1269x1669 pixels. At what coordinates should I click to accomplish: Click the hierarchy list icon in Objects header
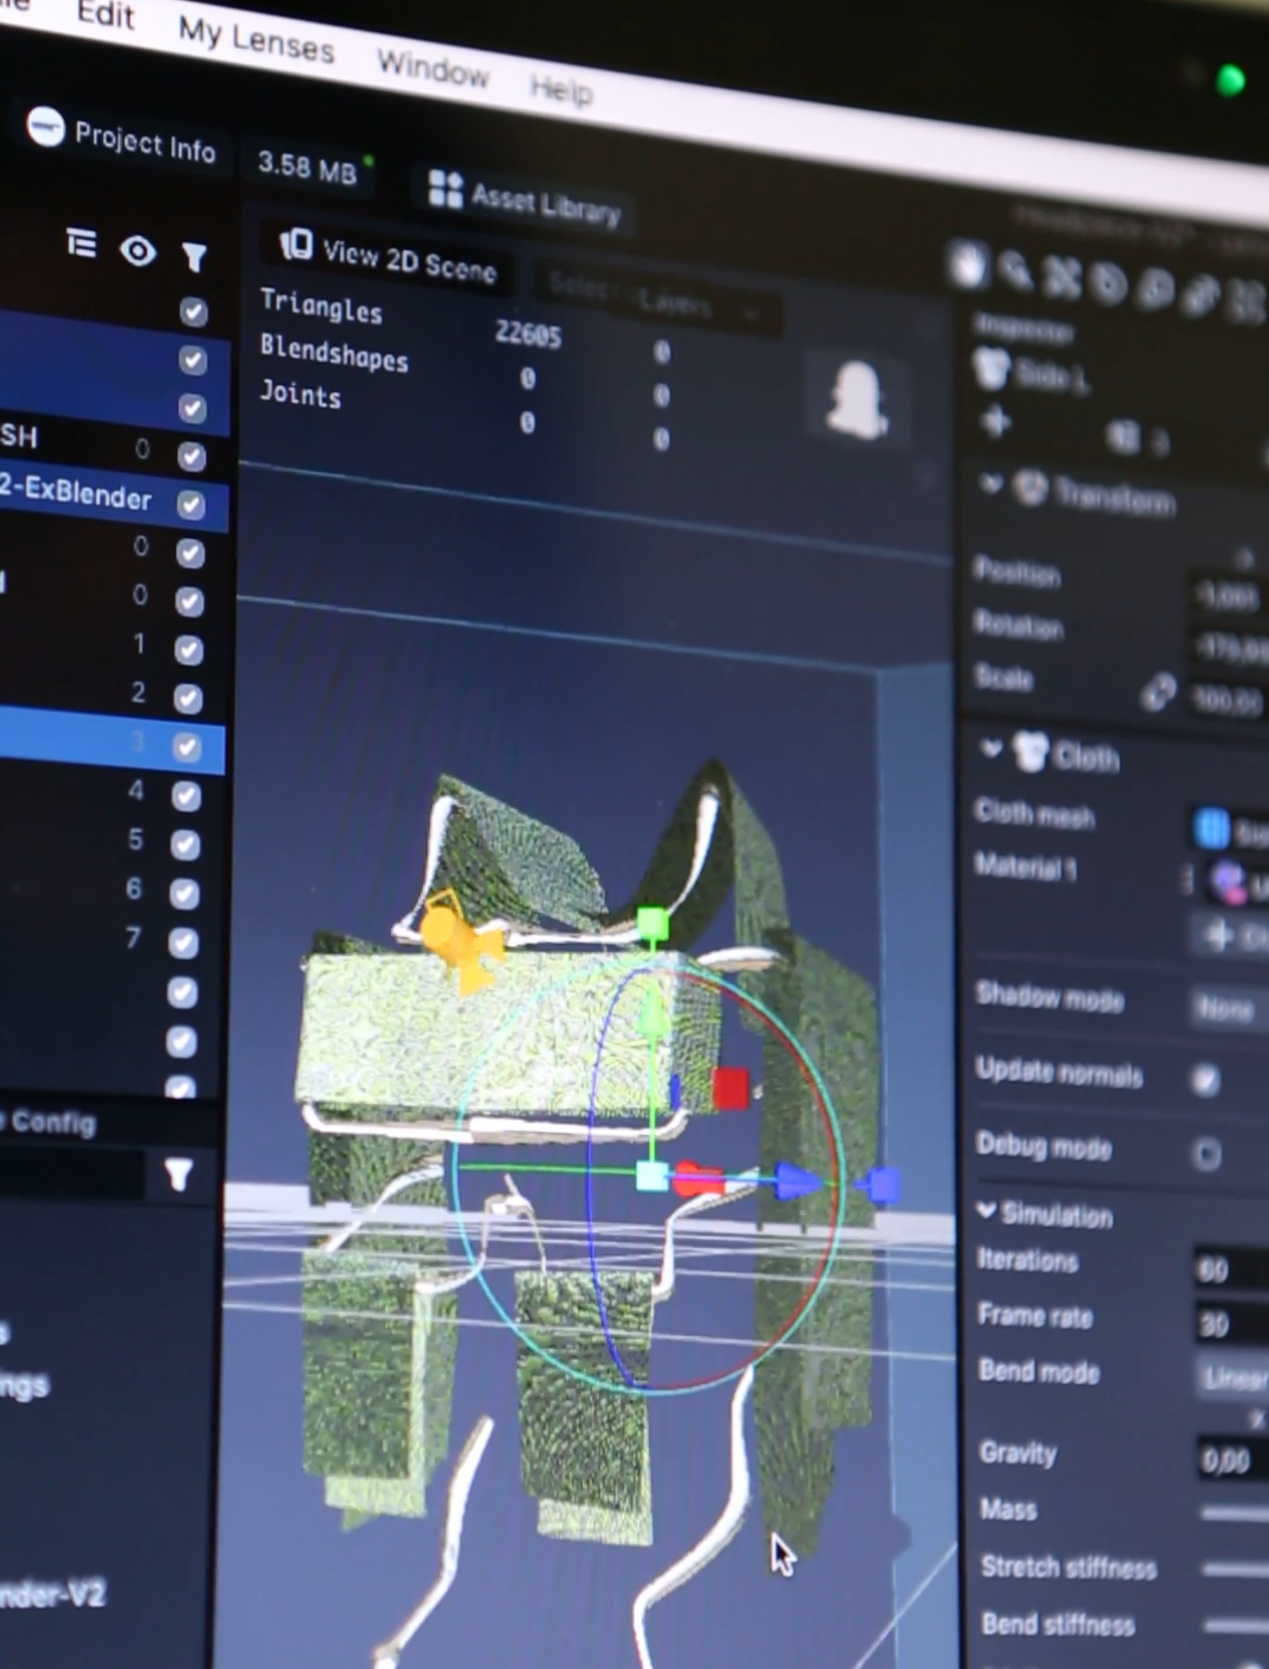82,244
